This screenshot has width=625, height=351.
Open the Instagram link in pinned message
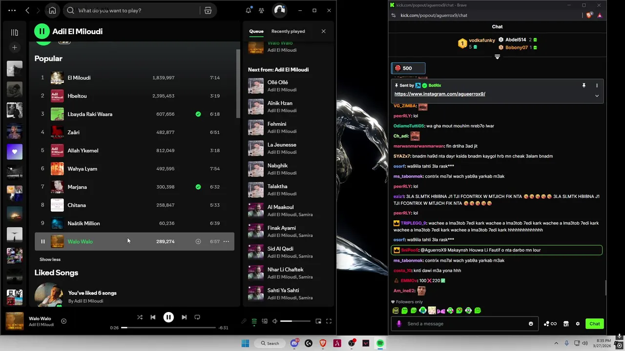[x=440, y=94]
